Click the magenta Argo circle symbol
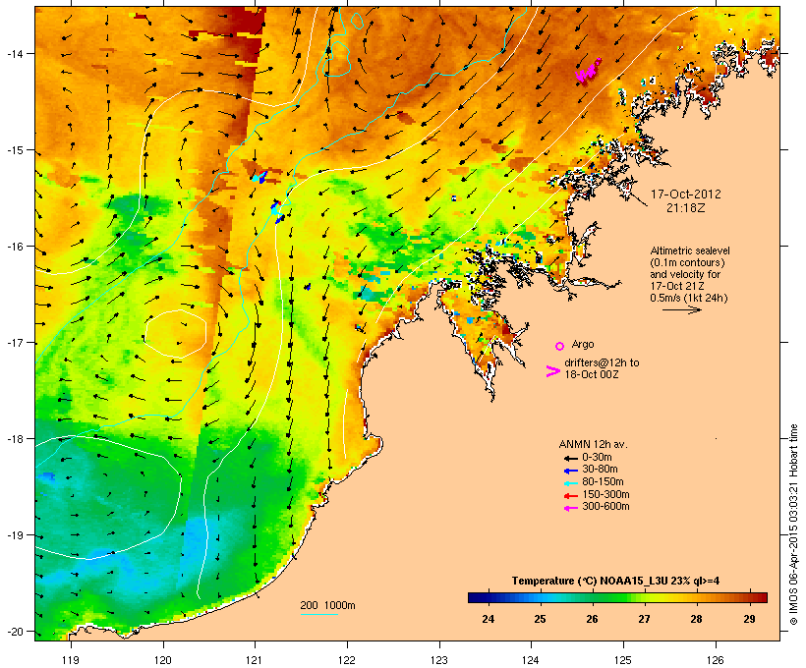Viewport: 806px width, 668px height. click(560, 346)
